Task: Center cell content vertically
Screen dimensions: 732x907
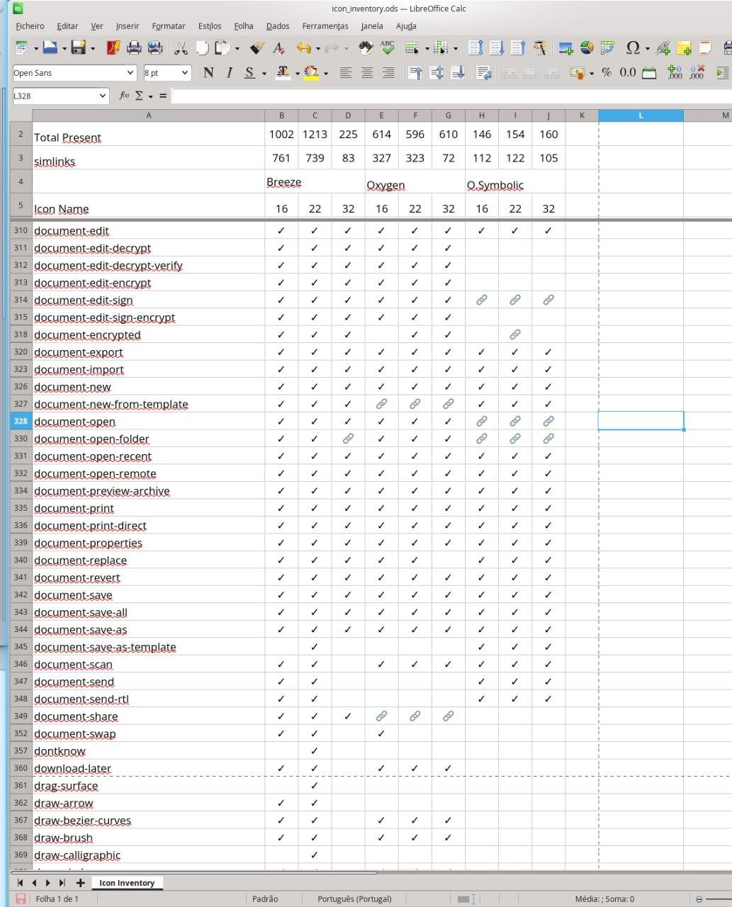Action: 437,72
